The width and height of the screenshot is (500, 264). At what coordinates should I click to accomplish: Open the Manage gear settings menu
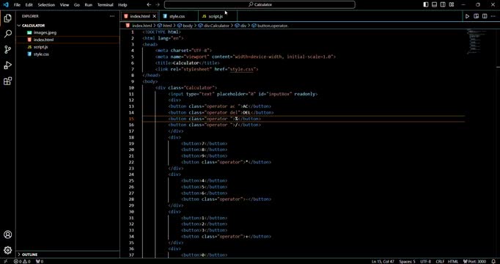coord(8,250)
